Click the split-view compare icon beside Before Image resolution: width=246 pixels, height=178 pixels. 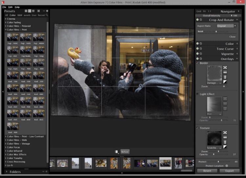point(116,152)
